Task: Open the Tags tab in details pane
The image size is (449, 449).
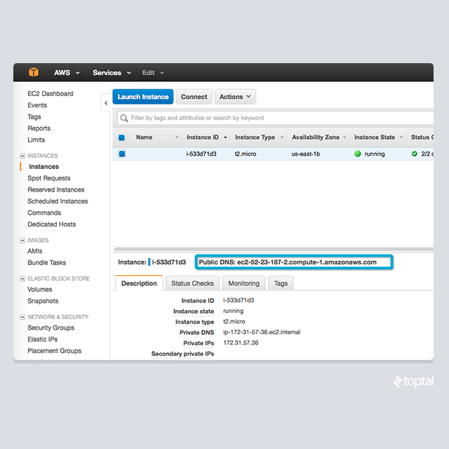Action: tap(281, 283)
